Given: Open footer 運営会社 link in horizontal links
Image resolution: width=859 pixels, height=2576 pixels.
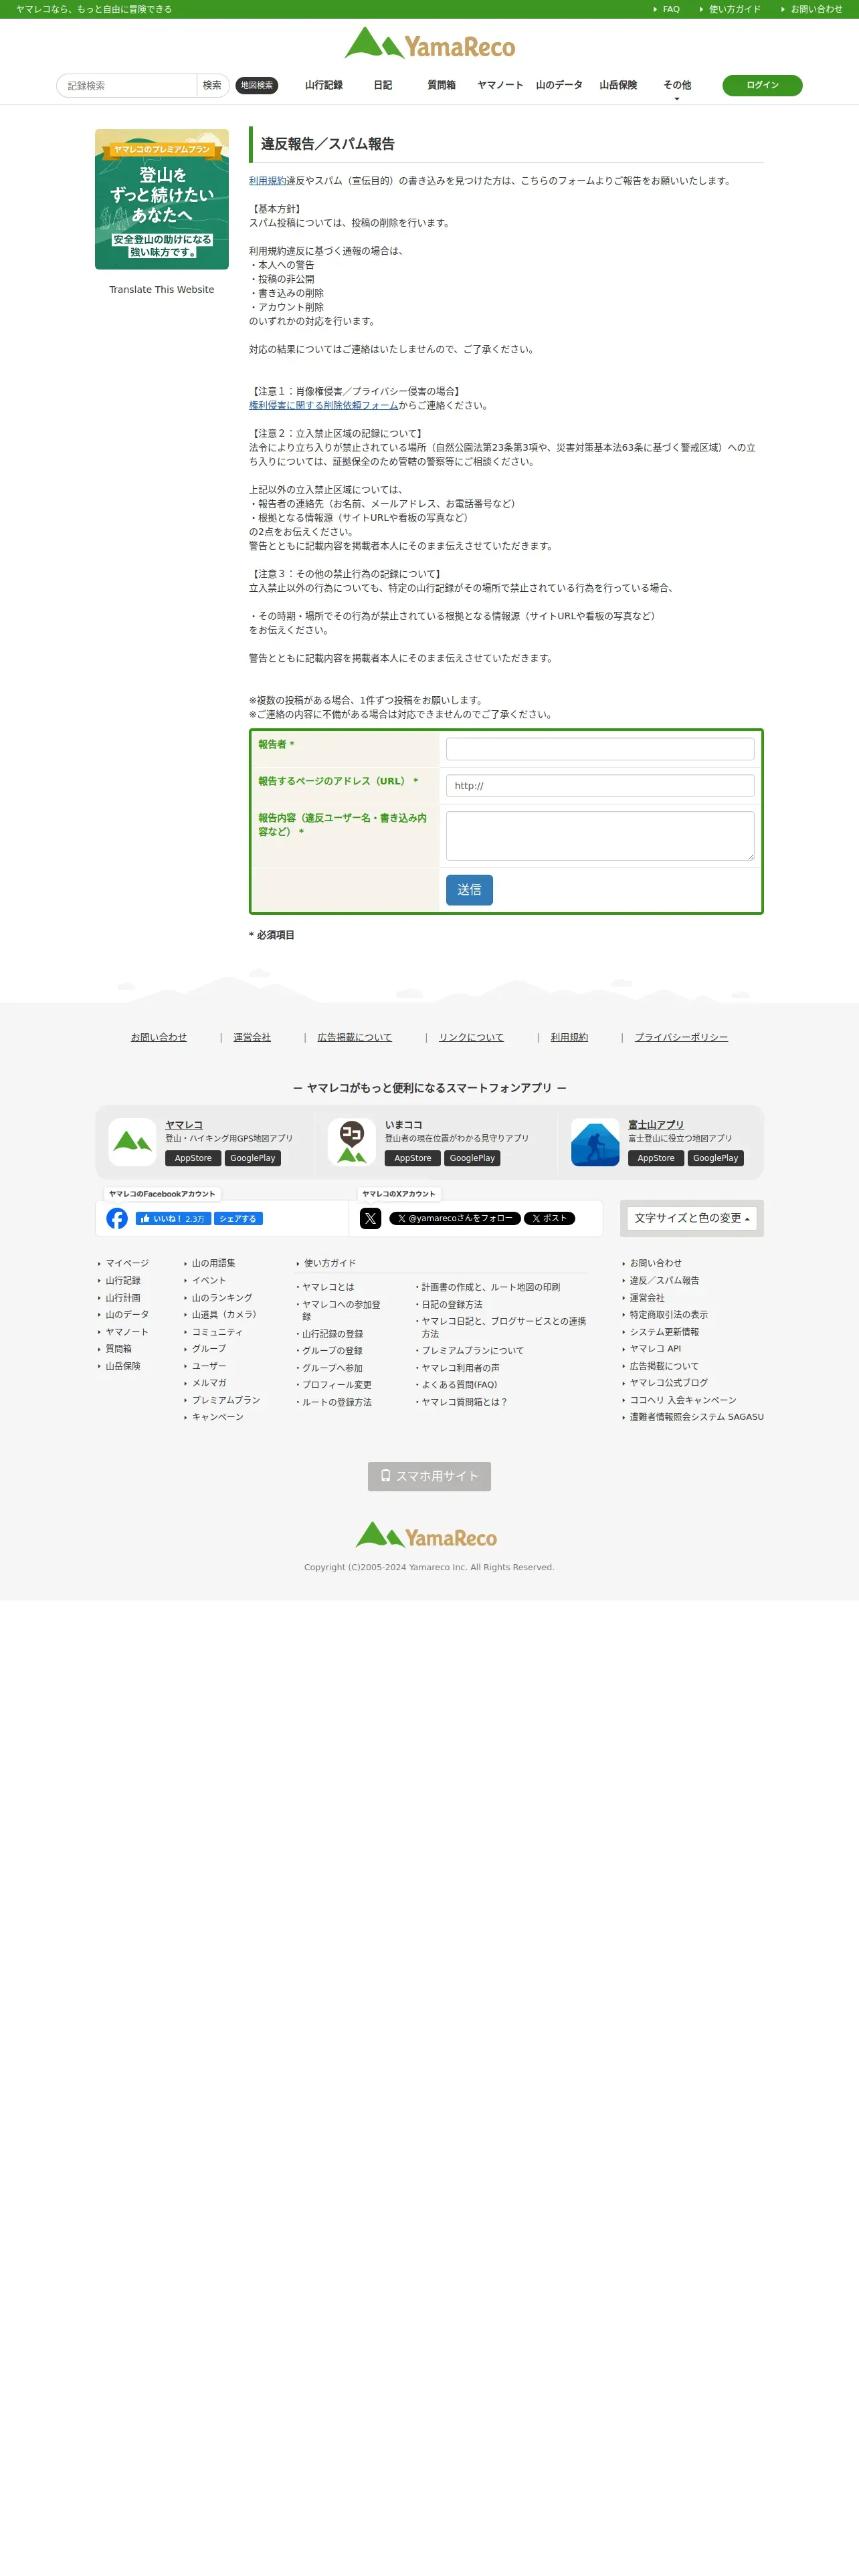Looking at the screenshot, I should (252, 1037).
